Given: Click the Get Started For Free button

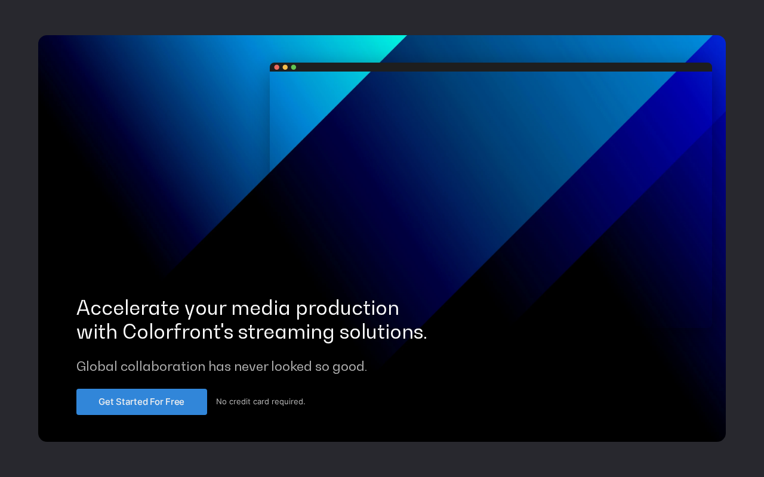Looking at the screenshot, I should click(x=141, y=402).
